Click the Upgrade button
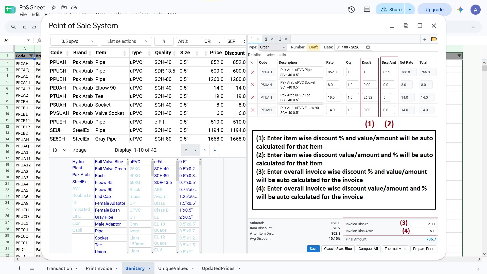The width and height of the screenshot is (487, 274). [434, 10]
